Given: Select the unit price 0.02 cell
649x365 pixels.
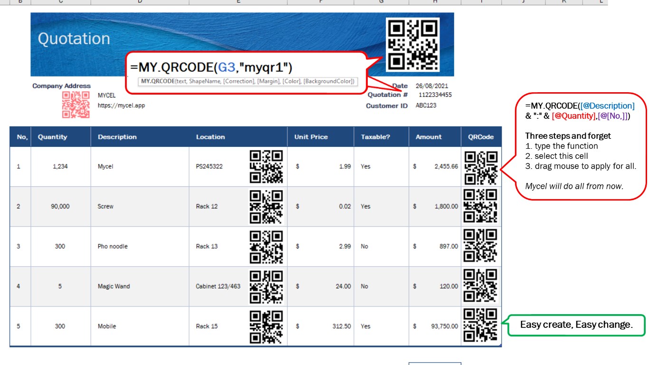Looking at the screenshot, I should point(321,207).
